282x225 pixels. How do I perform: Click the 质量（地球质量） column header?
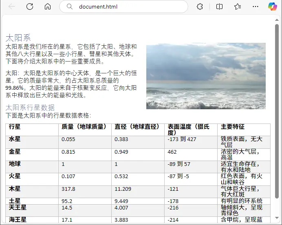(84, 127)
